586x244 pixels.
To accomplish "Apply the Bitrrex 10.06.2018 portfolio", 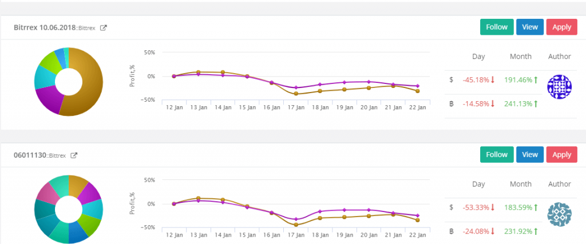I will point(561,27).
